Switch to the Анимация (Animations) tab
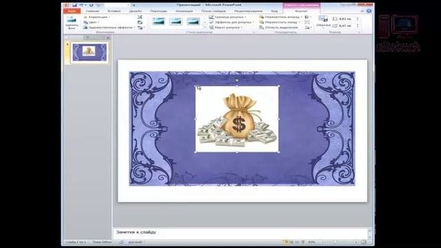Viewport: 441px width, 248px height. click(184, 11)
